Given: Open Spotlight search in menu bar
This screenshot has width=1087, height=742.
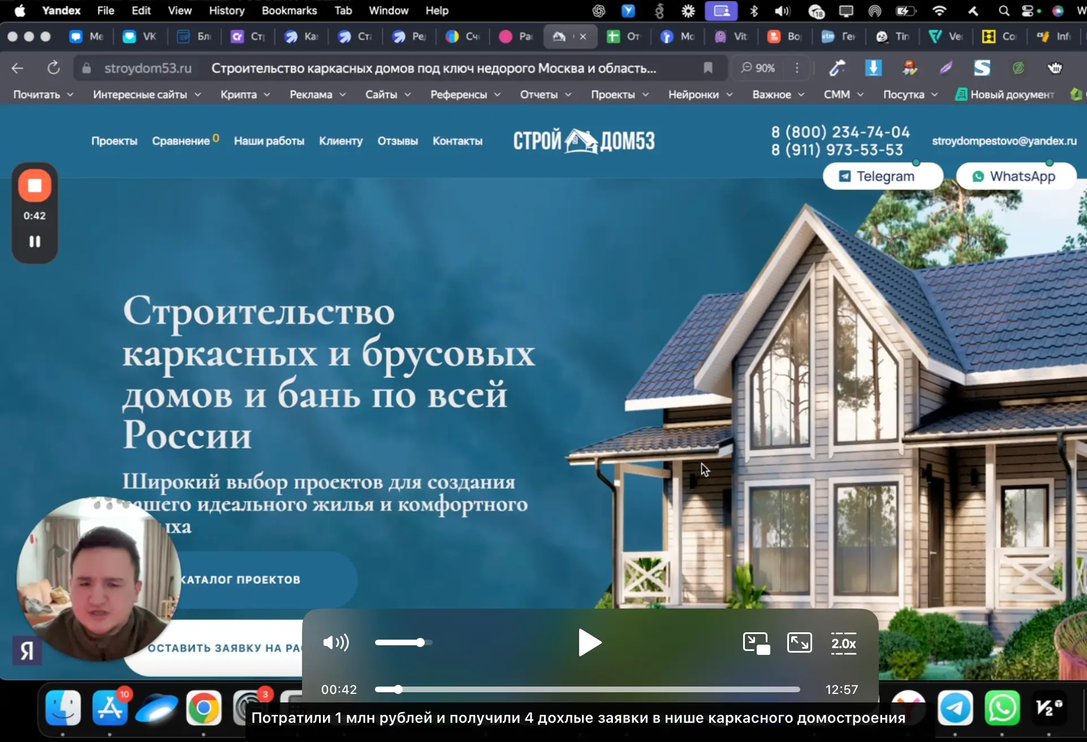Looking at the screenshot, I should (1003, 10).
